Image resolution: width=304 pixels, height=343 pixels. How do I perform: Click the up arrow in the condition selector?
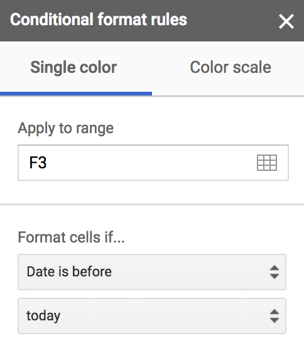pos(274,268)
